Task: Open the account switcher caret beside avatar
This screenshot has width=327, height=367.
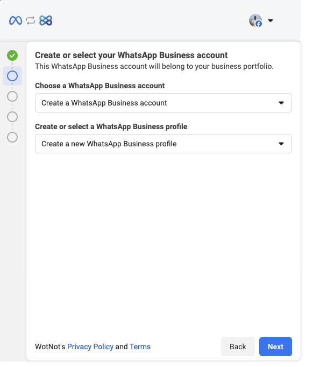Action: tap(271, 21)
